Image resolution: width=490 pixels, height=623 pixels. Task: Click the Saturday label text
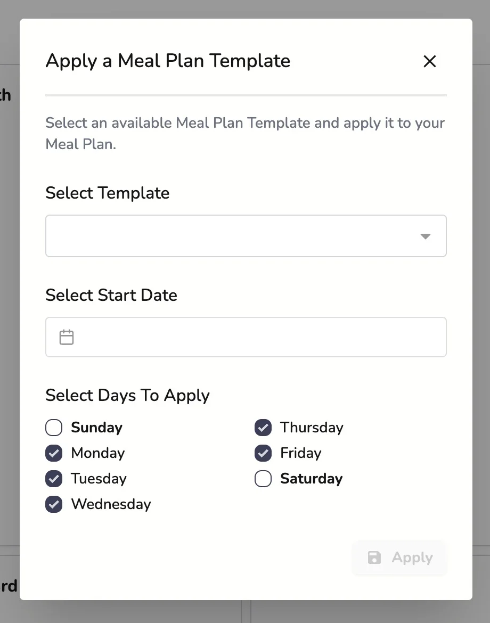(311, 479)
